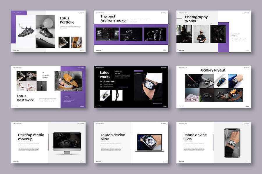Click the 'Photography Works' heading
262x174 pixels.
pyautogui.click(x=196, y=19)
